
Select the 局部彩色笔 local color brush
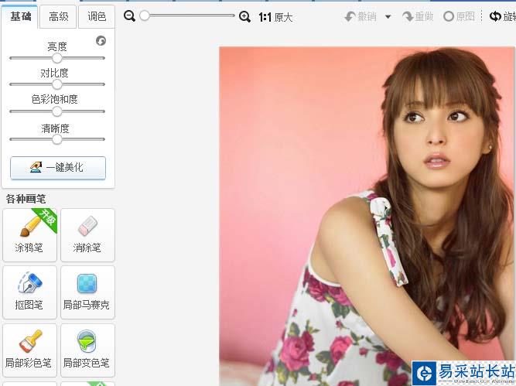coord(29,350)
